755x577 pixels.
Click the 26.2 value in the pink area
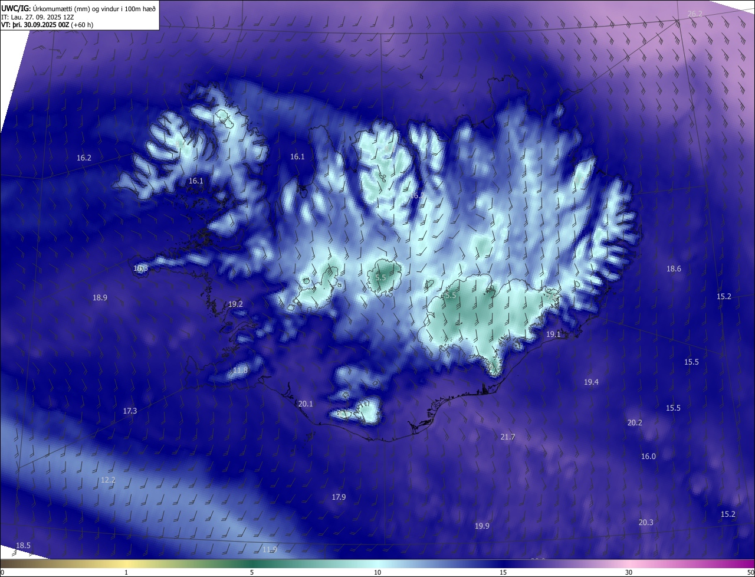click(695, 14)
